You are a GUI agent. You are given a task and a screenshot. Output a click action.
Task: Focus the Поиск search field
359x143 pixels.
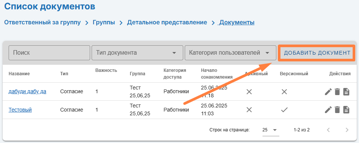(x=49, y=53)
